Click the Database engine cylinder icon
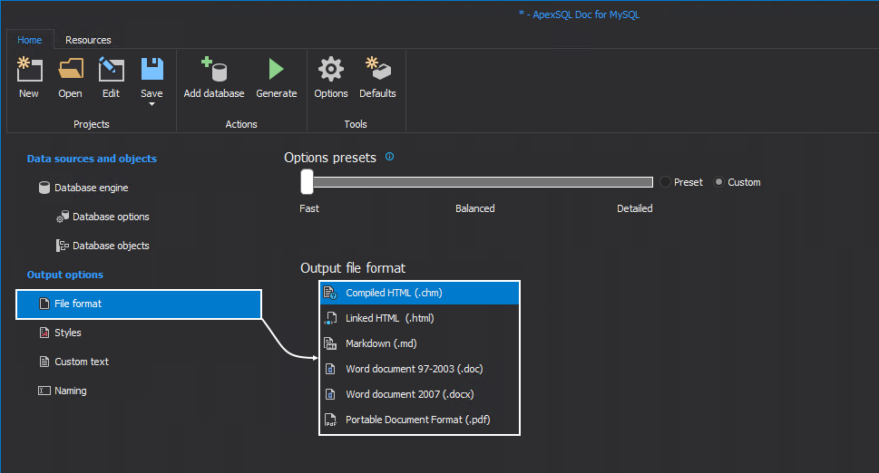879x473 pixels. point(44,188)
